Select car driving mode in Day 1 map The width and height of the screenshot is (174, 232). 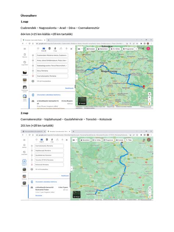[44, 49]
